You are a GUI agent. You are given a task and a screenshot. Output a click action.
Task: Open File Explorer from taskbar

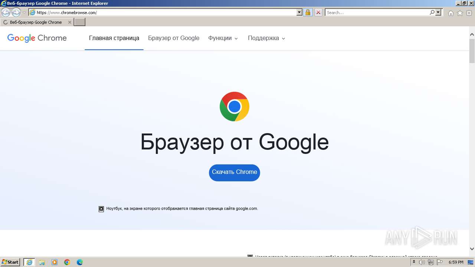point(42,262)
